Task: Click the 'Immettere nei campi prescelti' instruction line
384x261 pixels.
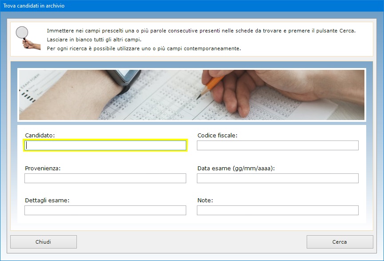Action: [201, 31]
